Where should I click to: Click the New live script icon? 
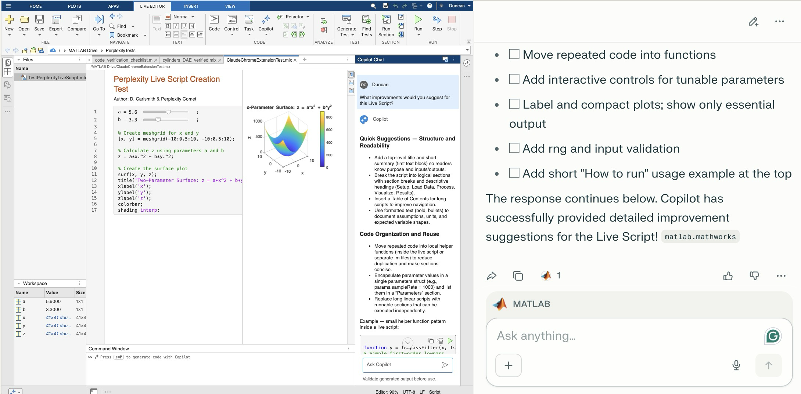tap(9, 19)
